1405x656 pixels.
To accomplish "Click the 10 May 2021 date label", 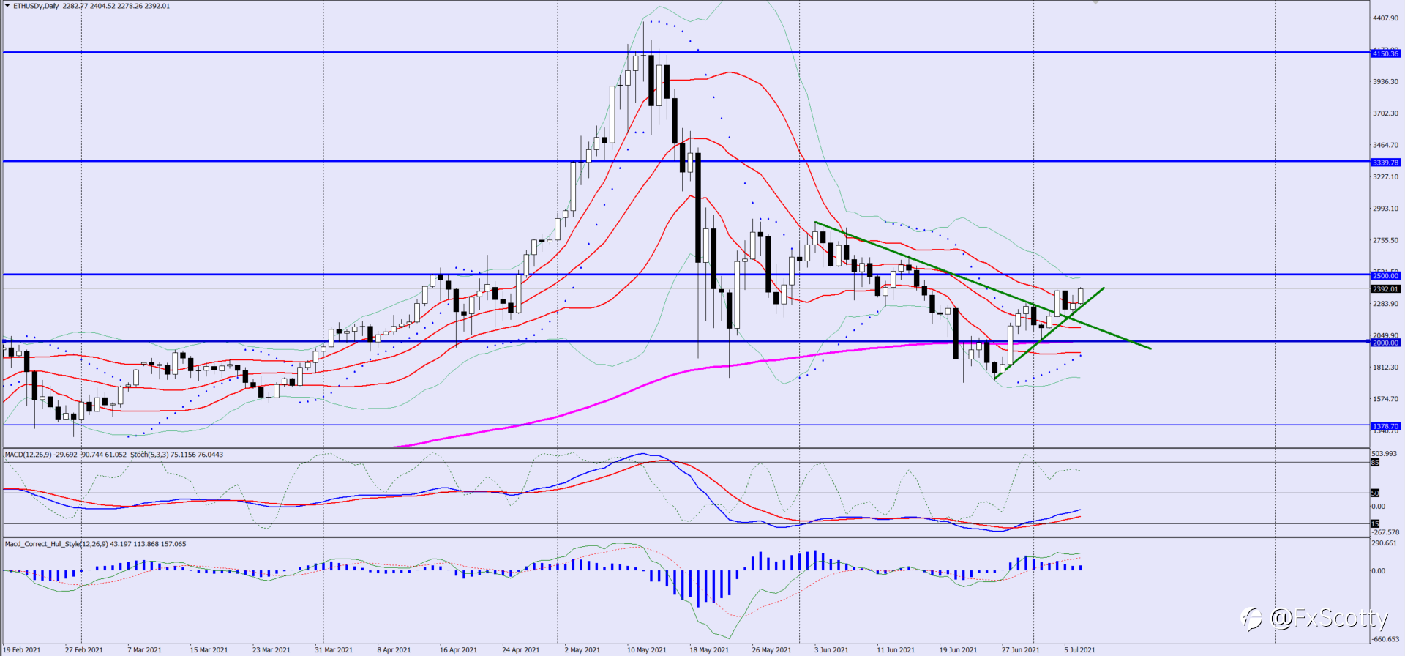I will coord(647,650).
